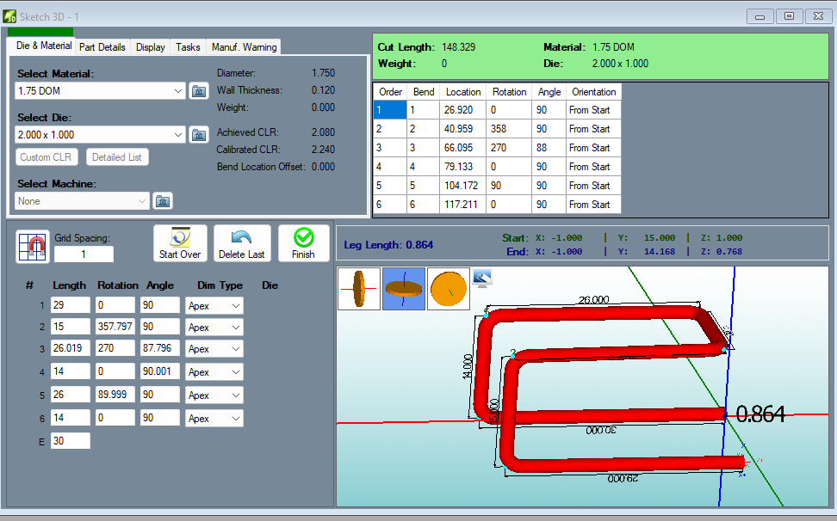
Task: Click Delete Last button
Action: click(x=242, y=243)
